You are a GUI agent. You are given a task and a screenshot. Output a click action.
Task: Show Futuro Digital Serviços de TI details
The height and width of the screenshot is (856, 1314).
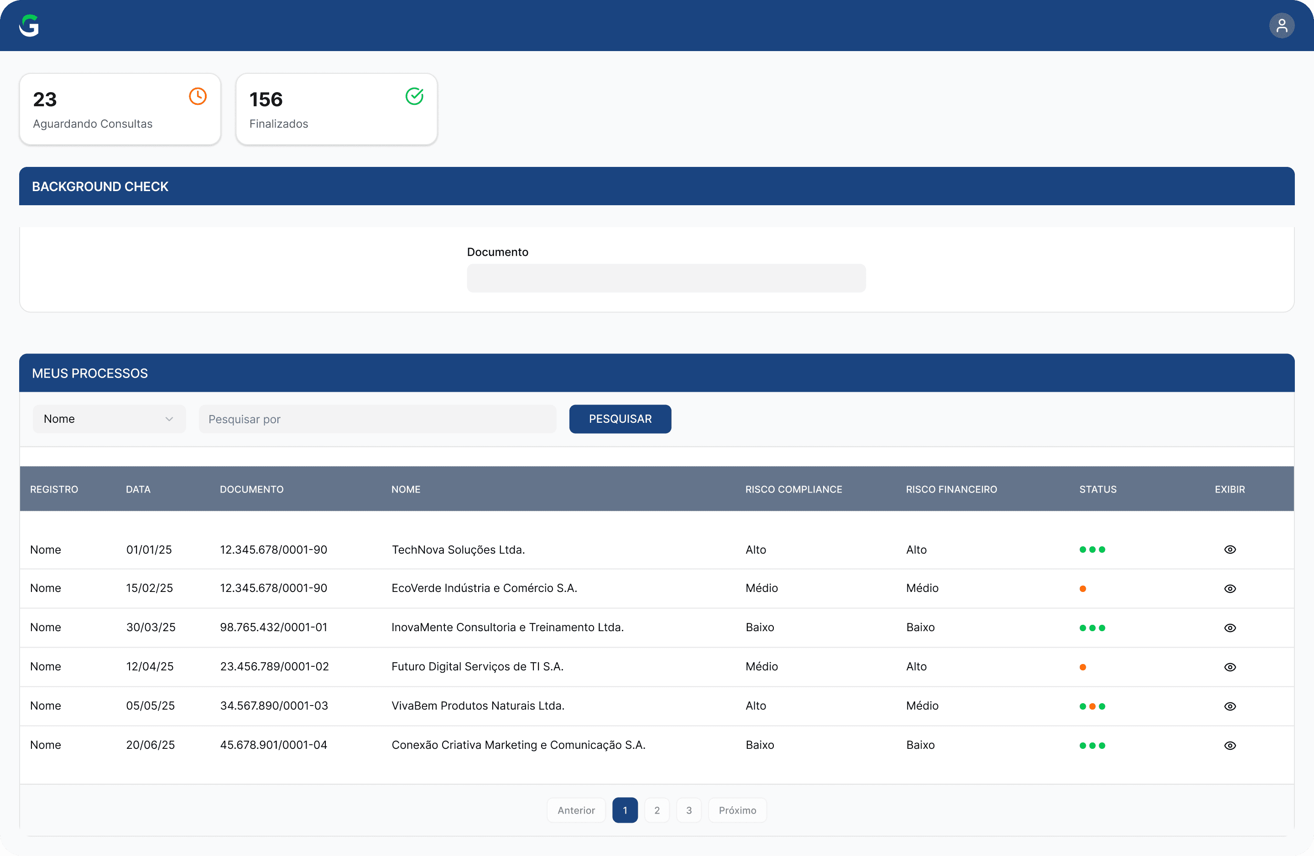1230,667
